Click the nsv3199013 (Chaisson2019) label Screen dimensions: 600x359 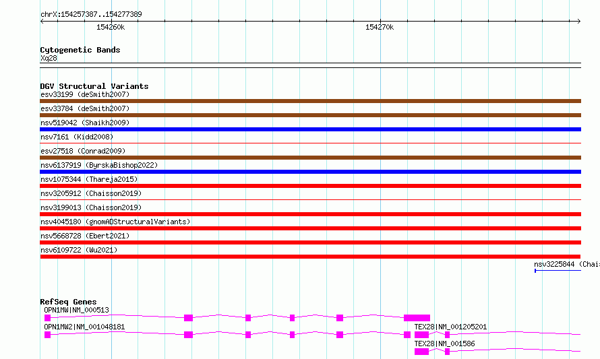tap(91, 207)
